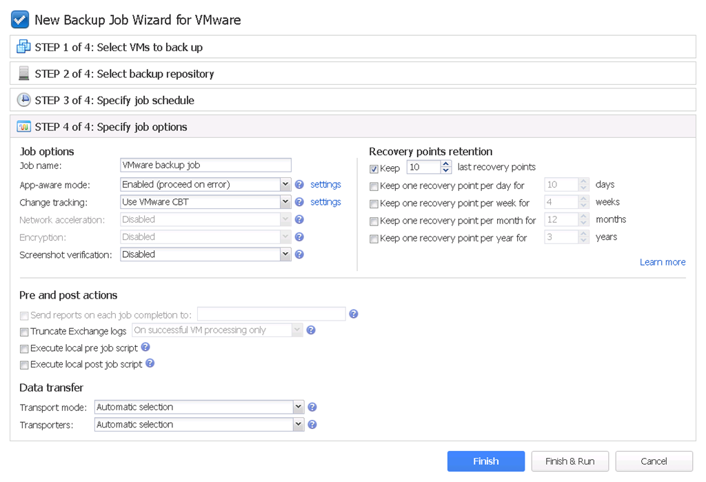Open the Transporters dropdown
The image size is (706, 482).
point(299,424)
